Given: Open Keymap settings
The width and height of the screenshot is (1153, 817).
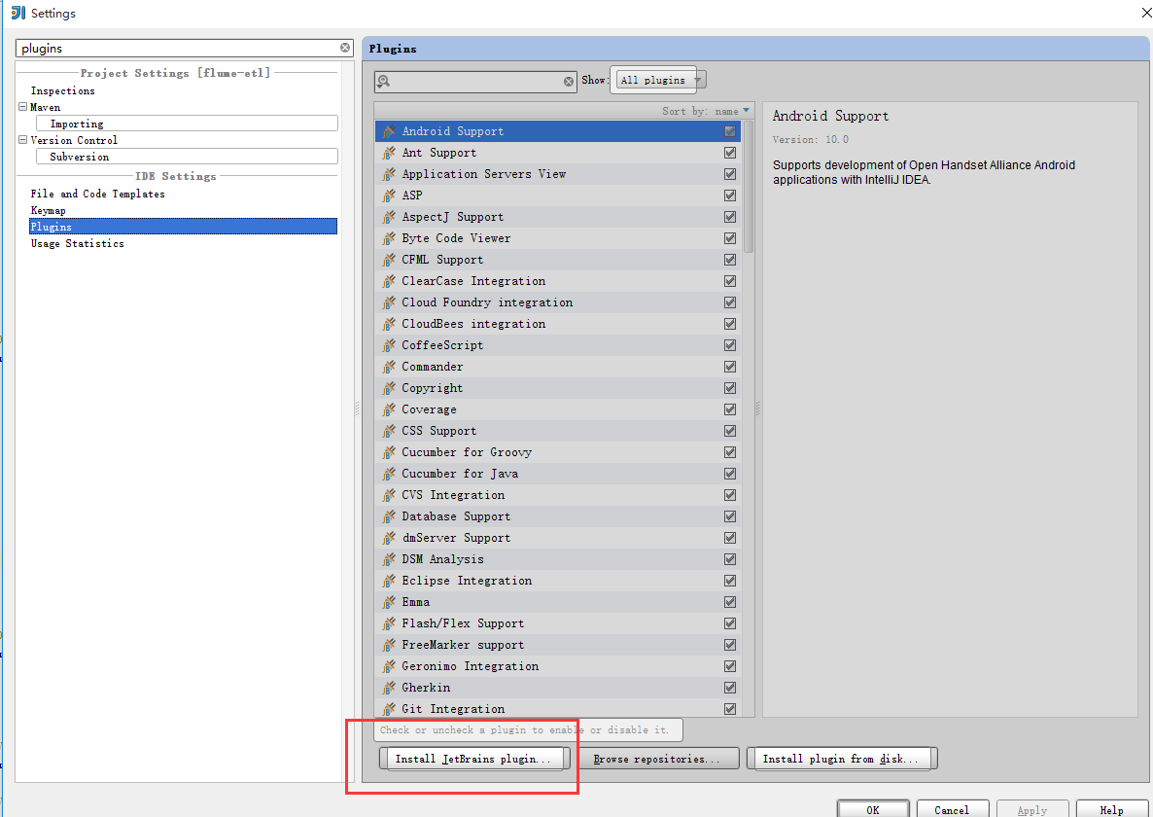Looking at the screenshot, I should (48, 210).
